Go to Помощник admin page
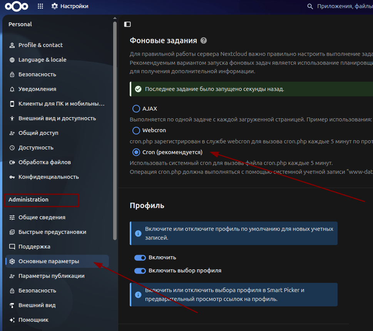The width and height of the screenshot is (373, 331). pyautogui.click(x=57, y=320)
